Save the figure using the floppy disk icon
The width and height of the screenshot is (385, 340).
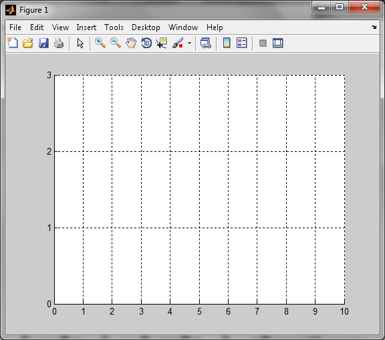tap(43, 43)
